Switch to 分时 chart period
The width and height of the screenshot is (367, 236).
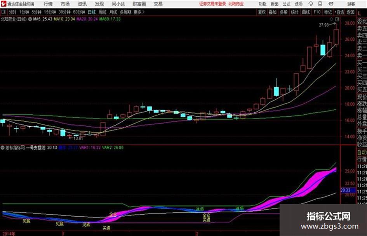pos(13,12)
